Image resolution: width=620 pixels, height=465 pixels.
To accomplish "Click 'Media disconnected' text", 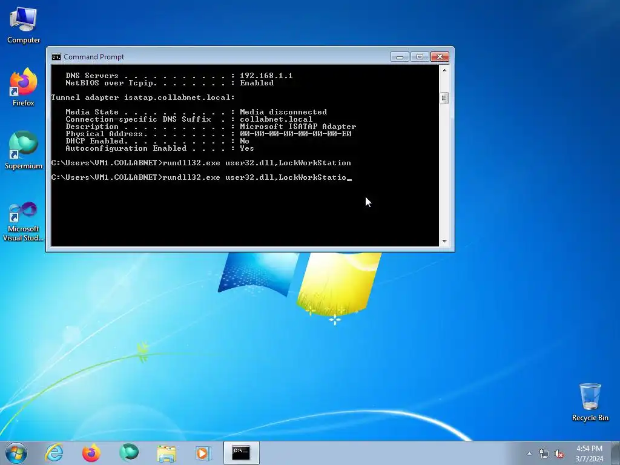I will pyautogui.click(x=283, y=112).
